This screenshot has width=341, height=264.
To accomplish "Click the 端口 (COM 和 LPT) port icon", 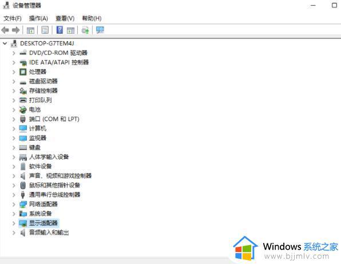I will [23, 119].
